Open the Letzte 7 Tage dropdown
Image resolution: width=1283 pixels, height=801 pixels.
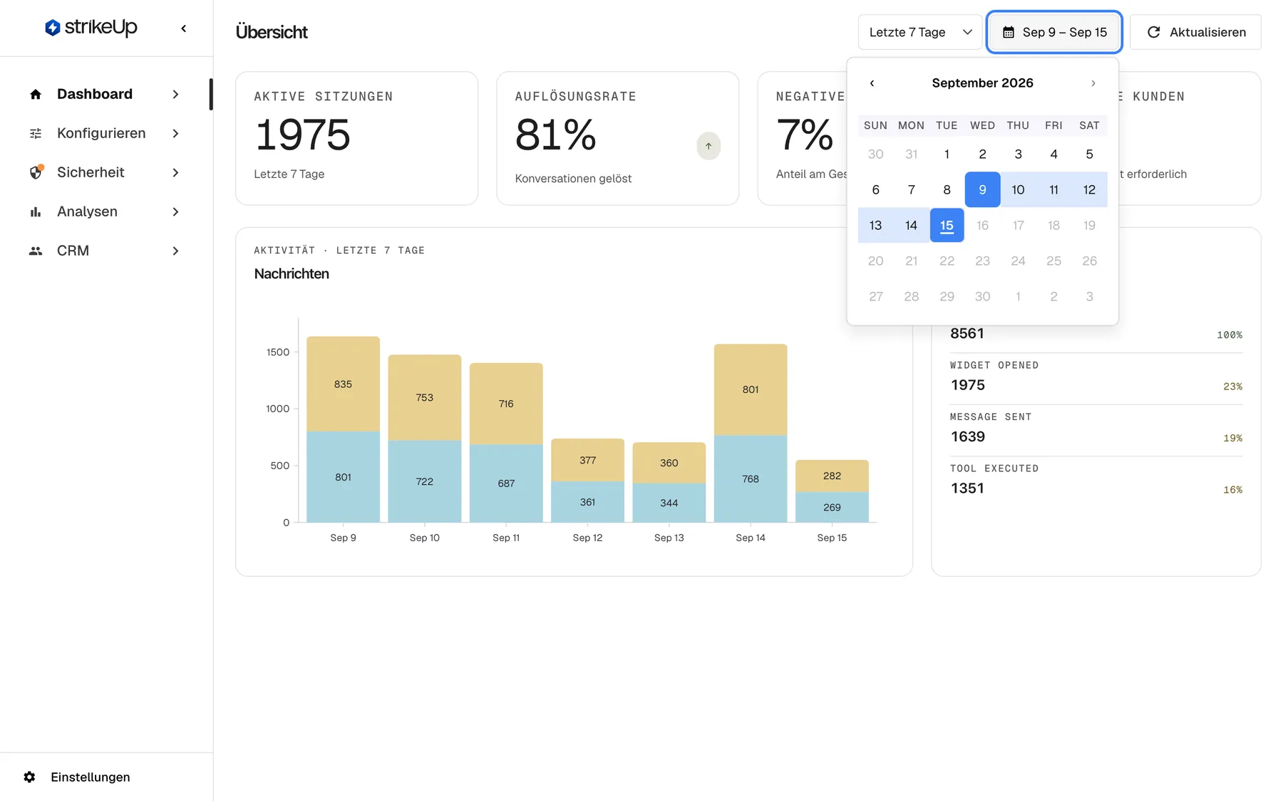tap(920, 32)
